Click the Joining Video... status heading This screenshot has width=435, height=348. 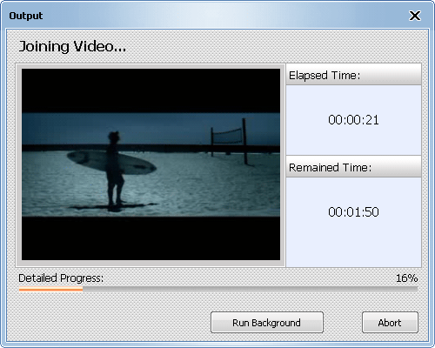pyautogui.click(x=72, y=46)
